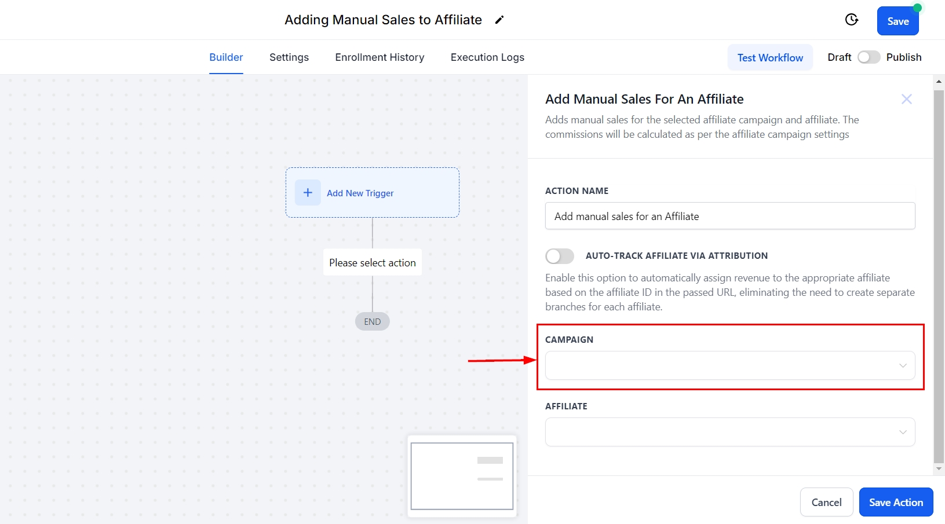Go to the Execution Logs tab
This screenshot has height=524, width=945.
(487, 57)
